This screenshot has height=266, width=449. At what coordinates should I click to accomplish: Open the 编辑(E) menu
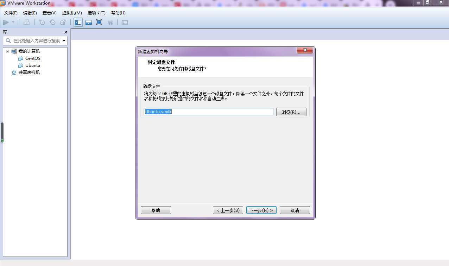[x=30, y=13]
